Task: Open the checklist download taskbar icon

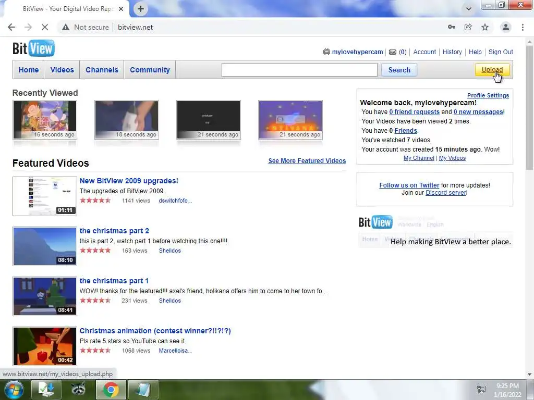Action: coord(46,390)
